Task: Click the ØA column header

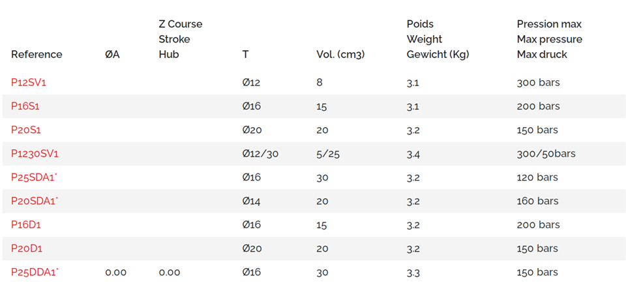Action: pyautogui.click(x=113, y=55)
